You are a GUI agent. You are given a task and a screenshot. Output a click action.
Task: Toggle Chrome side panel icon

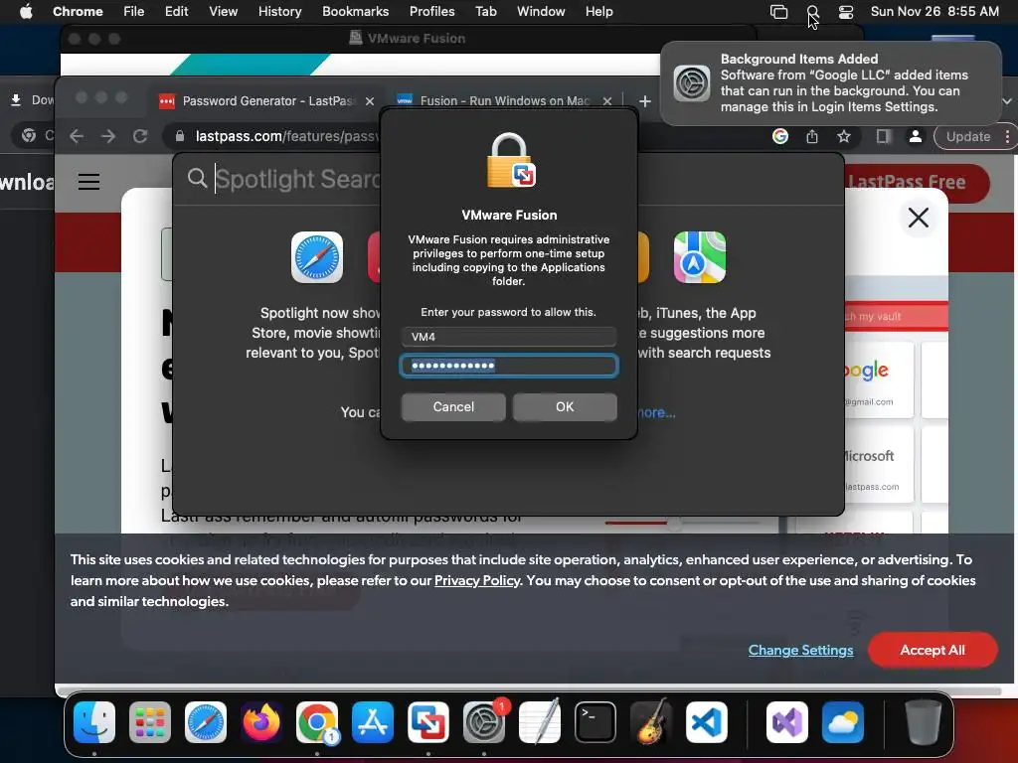883,136
